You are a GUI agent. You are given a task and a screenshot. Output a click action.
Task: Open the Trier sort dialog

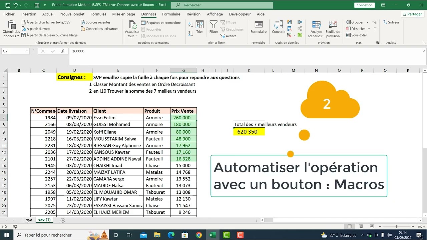click(x=199, y=27)
